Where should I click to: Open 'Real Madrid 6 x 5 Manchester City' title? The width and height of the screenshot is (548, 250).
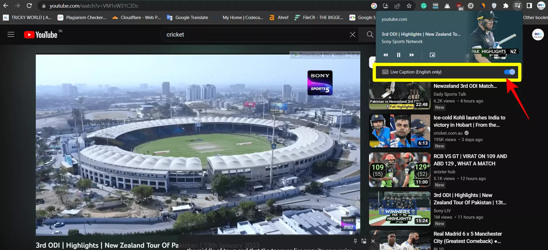tap(468, 237)
